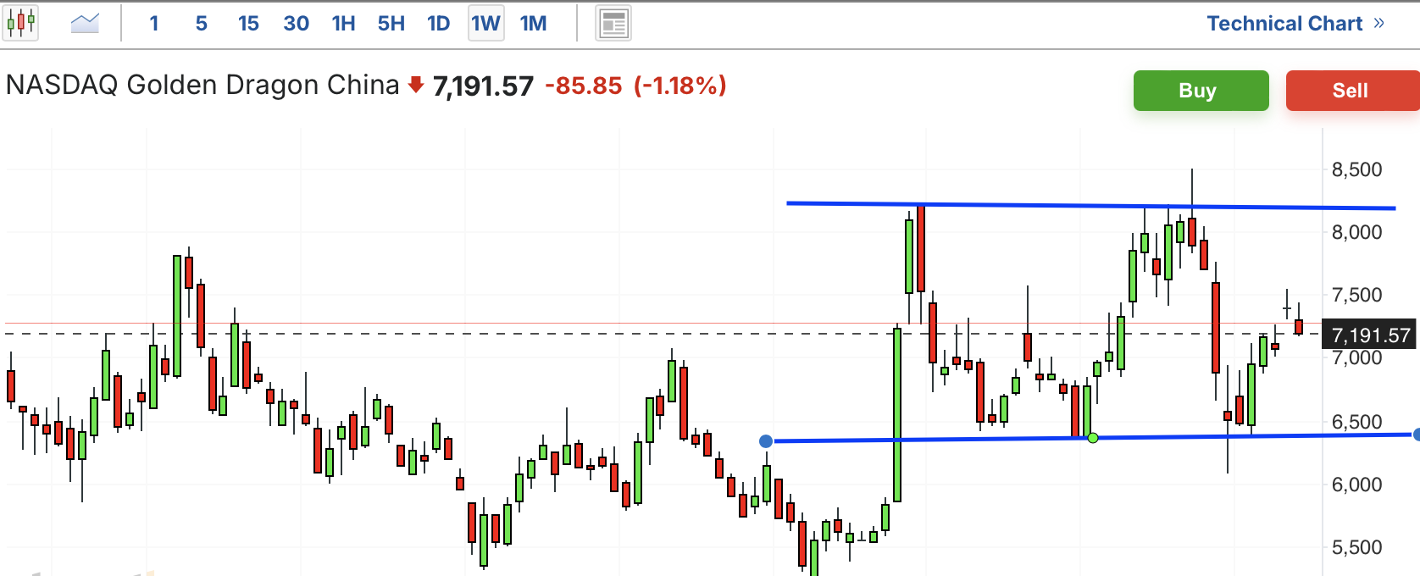Choose the 30 minute interval
Screen dimensions: 1420x576
296,24
